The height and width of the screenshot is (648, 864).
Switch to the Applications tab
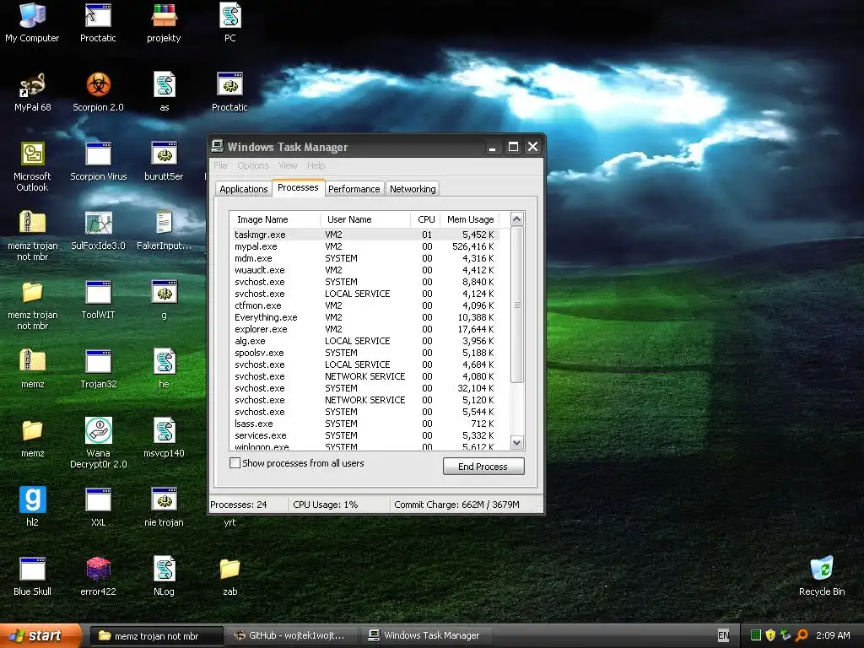pos(244,189)
